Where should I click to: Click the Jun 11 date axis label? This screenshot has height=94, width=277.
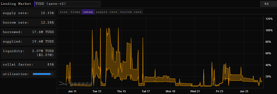72,91
